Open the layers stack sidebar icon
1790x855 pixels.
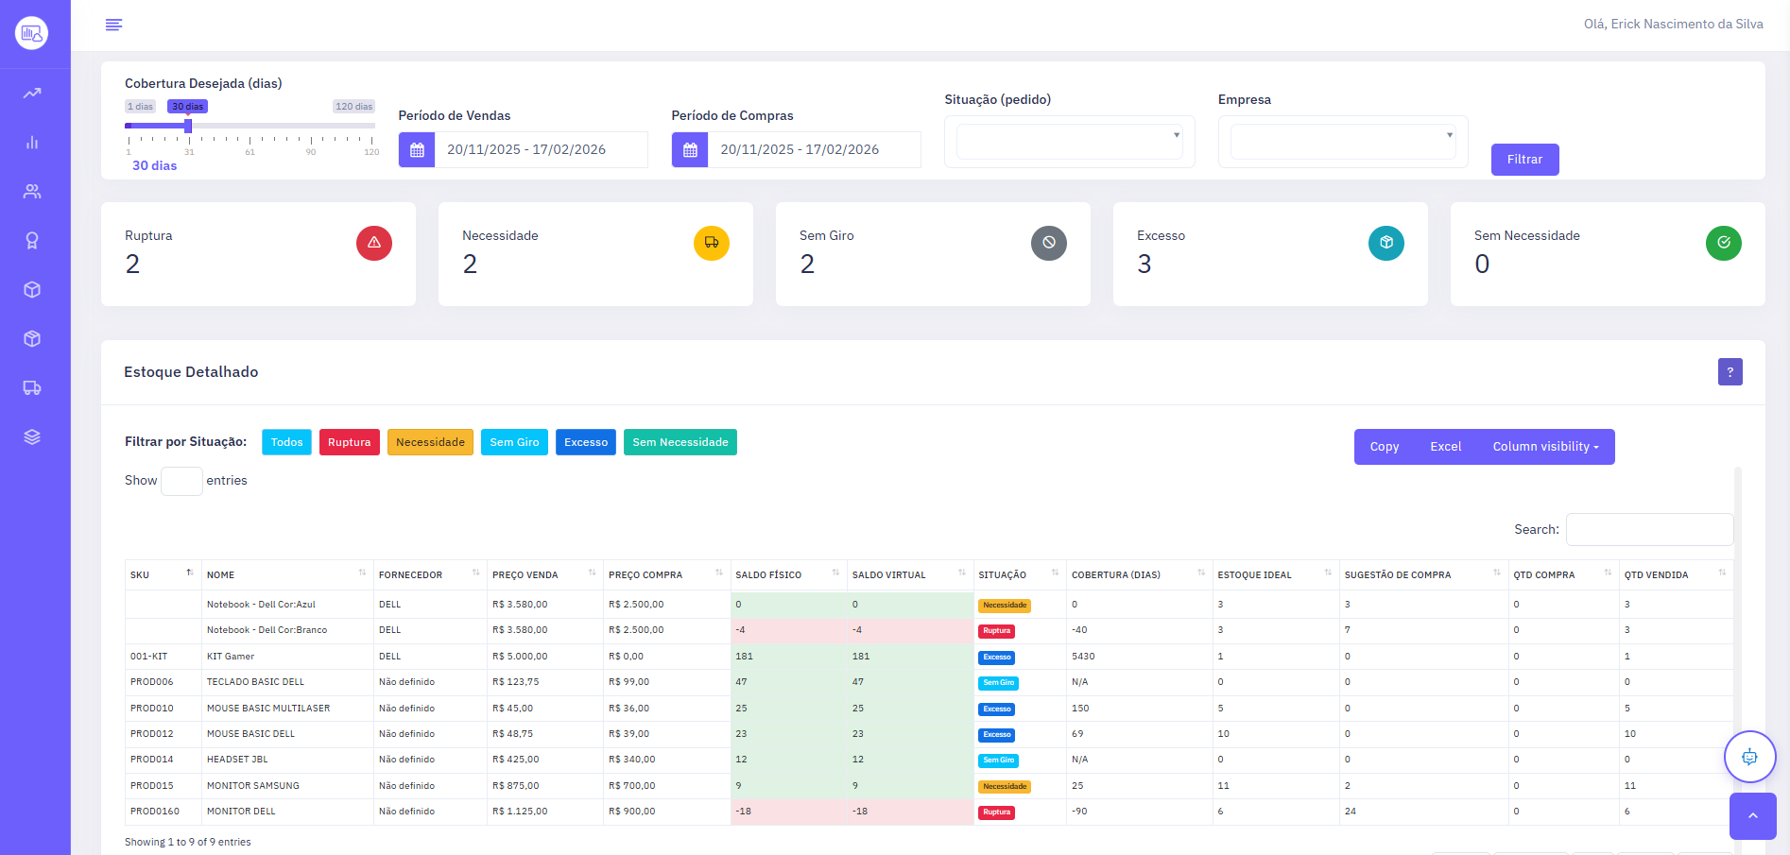pyautogui.click(x=32, y=437)
